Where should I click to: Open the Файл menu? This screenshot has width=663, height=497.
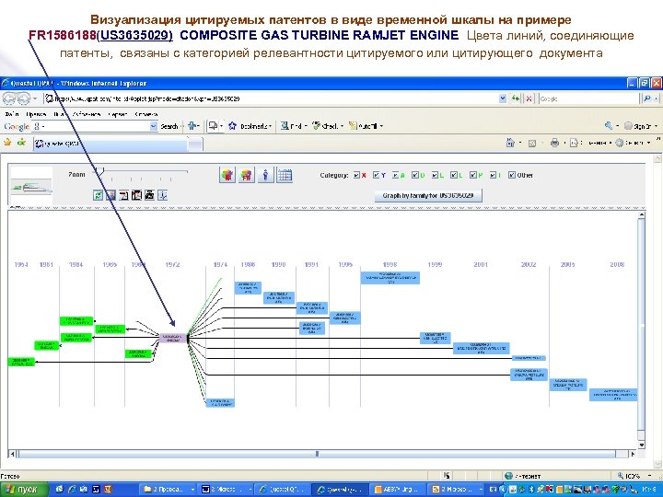[12, 114]
